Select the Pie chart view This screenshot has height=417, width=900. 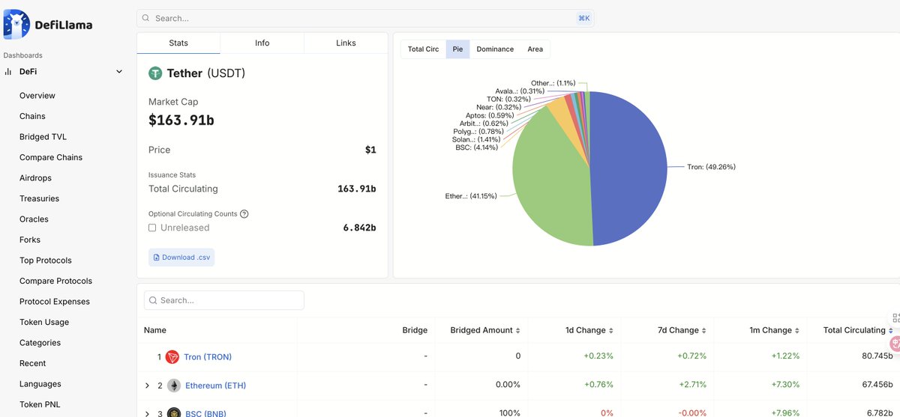(457, 49)
